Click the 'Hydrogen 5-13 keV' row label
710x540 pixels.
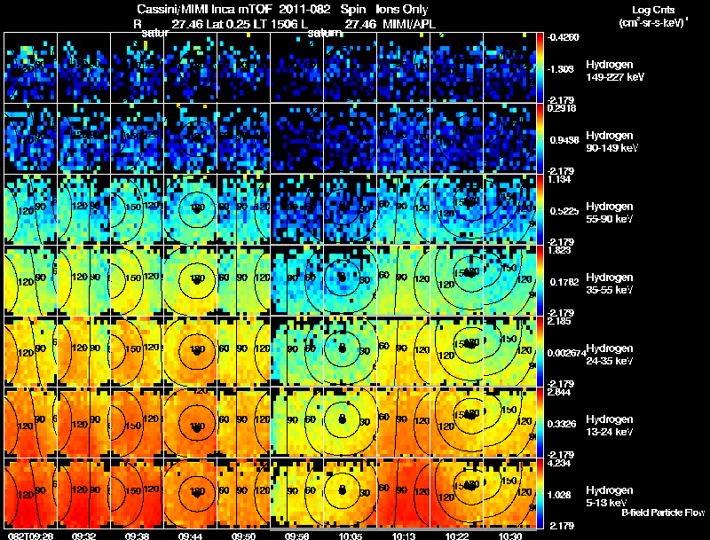click(610, 497)
